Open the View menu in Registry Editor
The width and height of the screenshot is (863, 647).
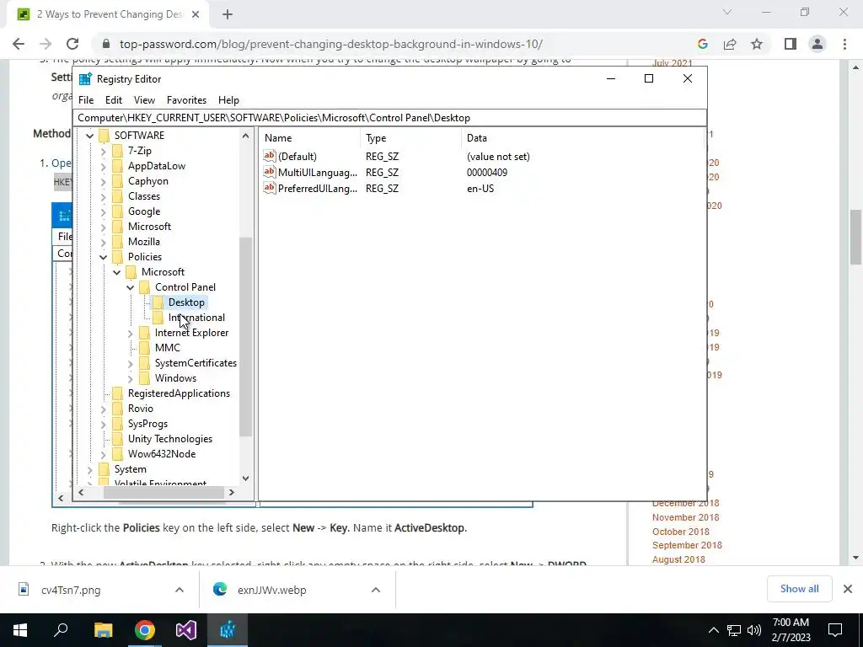[144, 100]
